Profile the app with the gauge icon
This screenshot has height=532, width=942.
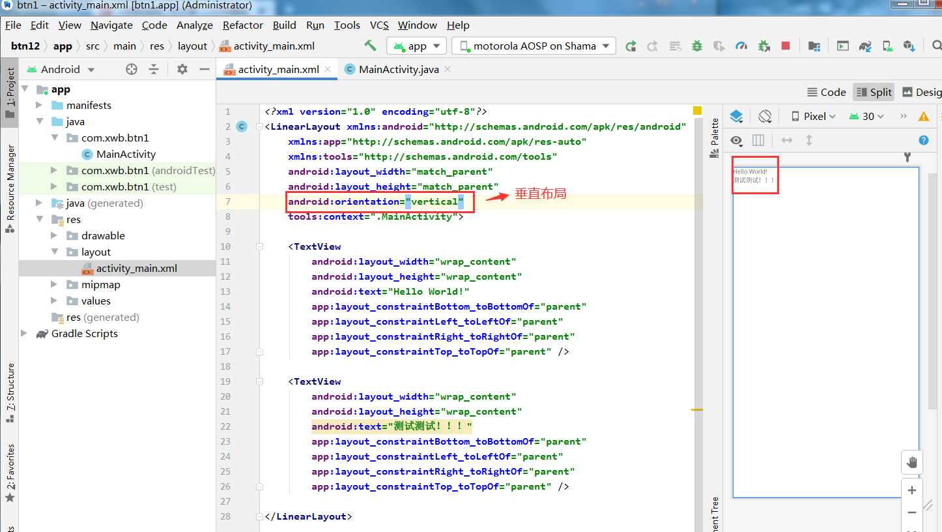741,46
